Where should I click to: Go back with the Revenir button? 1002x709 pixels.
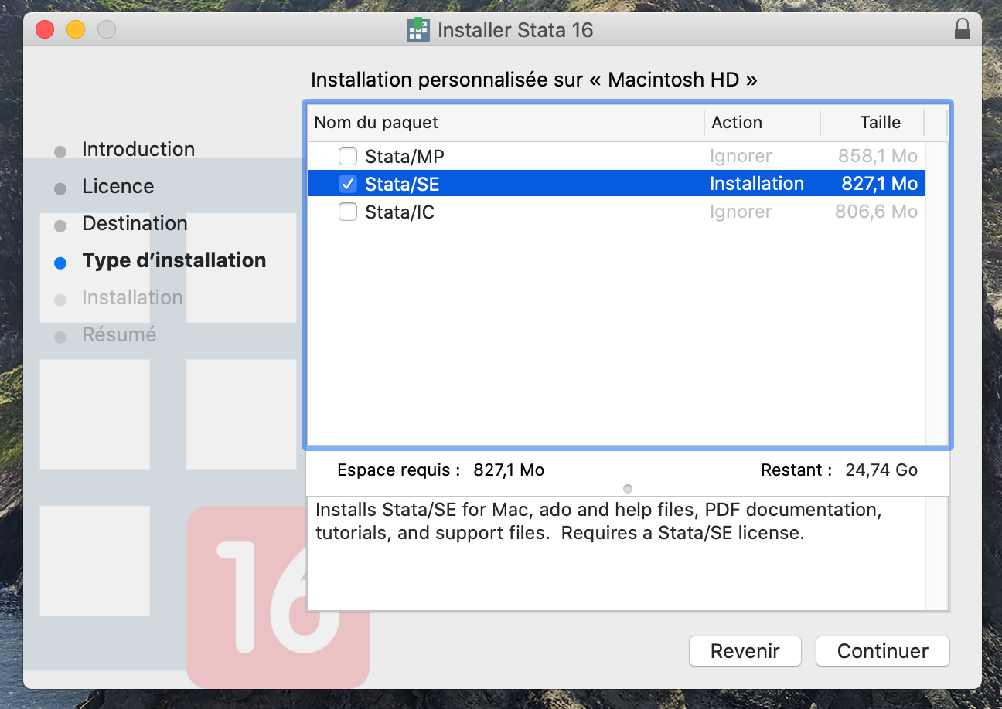pyautogui.click(x=745, y=651)
